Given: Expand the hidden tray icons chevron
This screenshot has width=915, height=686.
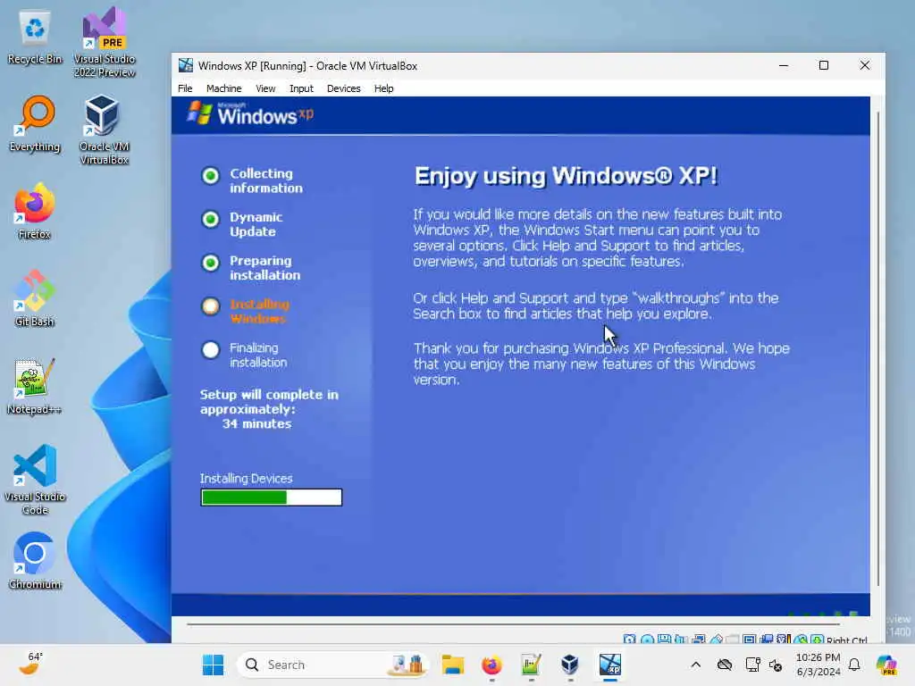Looking at the screenshot, I should tap(695, 665).
